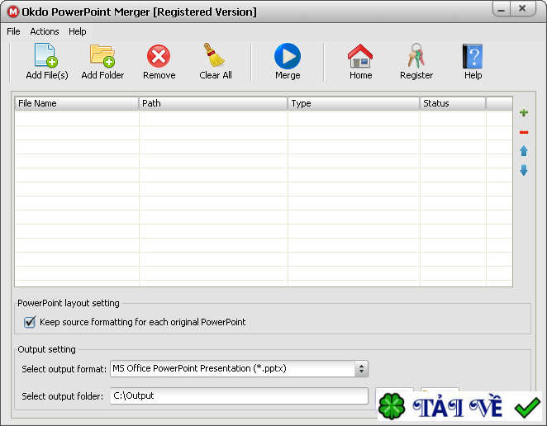547x426 pixels.
Task: Click the red minus icon beside the list
Action: (x=524, y=132)
